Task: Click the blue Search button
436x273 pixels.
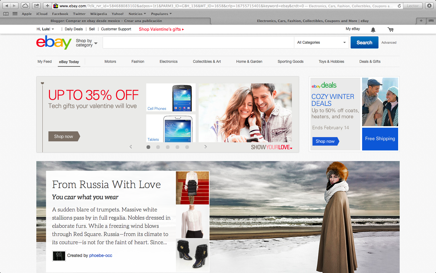Action: click(x=364, y=42)
